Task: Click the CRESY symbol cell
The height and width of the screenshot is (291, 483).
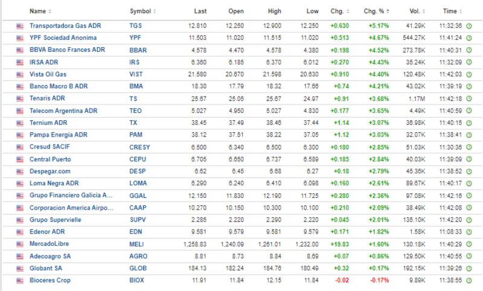Action: 139,147
